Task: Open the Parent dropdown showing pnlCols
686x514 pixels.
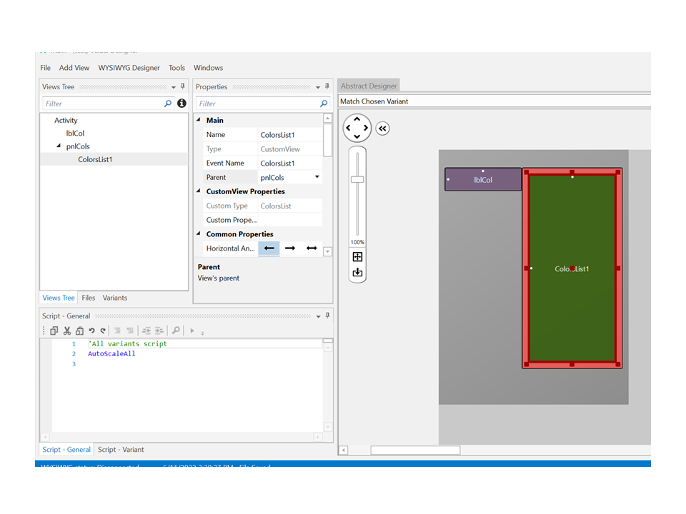Action: pyautogui.click(x=317, y=177)
